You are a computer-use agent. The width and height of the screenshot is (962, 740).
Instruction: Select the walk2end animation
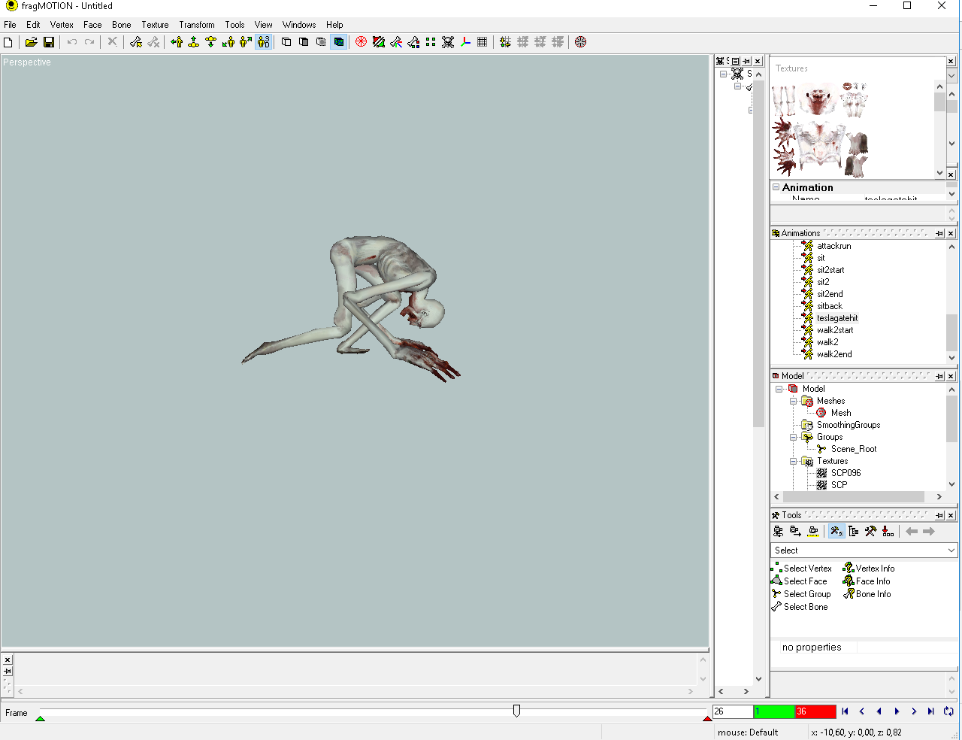pos(834,354)
